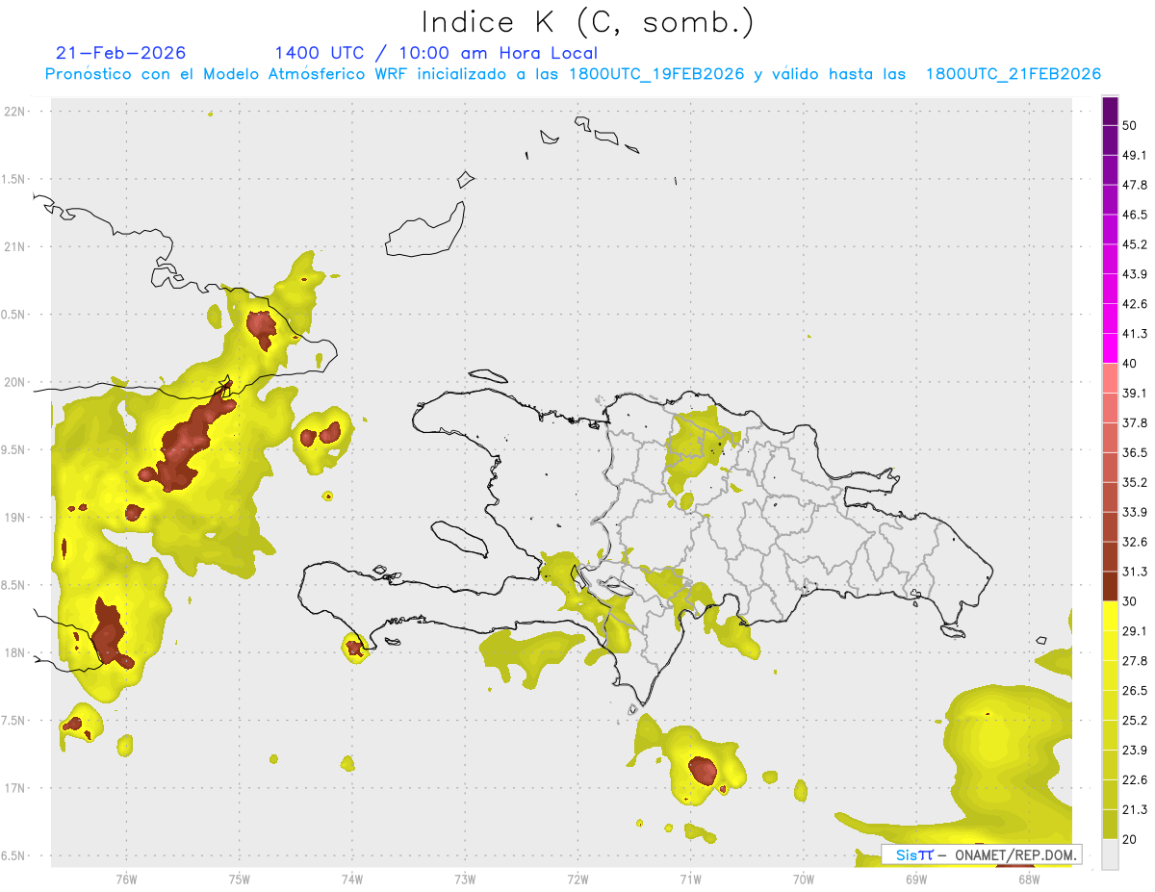Screen dimensions: 1155x892
Task: Click the dark purple swatch between 49.1 and 50
Action: coord(1110,140)
